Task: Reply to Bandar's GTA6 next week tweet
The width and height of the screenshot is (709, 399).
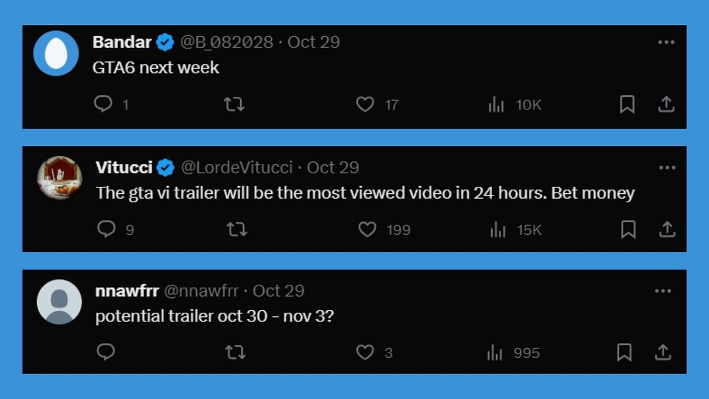Action: 103,105
